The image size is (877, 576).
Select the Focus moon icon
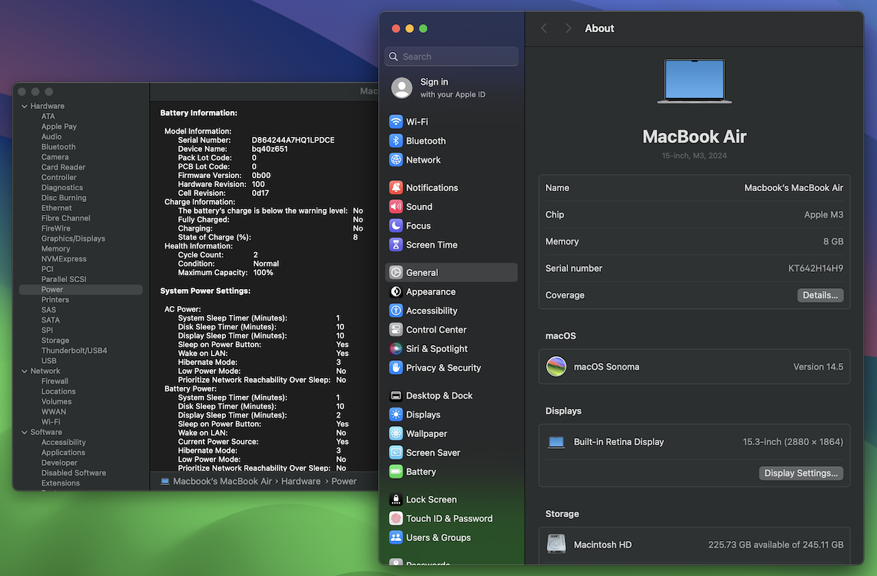[396, 226]
